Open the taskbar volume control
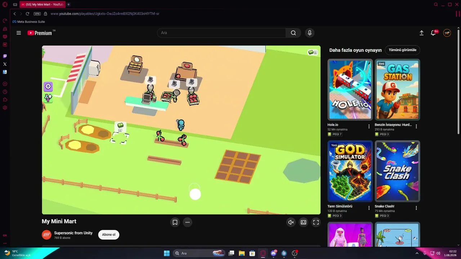The height and width of the screenshot is (259, 461). tap(438, 253)
